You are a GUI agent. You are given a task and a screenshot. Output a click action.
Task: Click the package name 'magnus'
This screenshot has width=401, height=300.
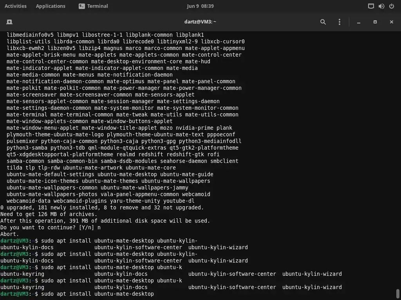[x=113, y=48]
